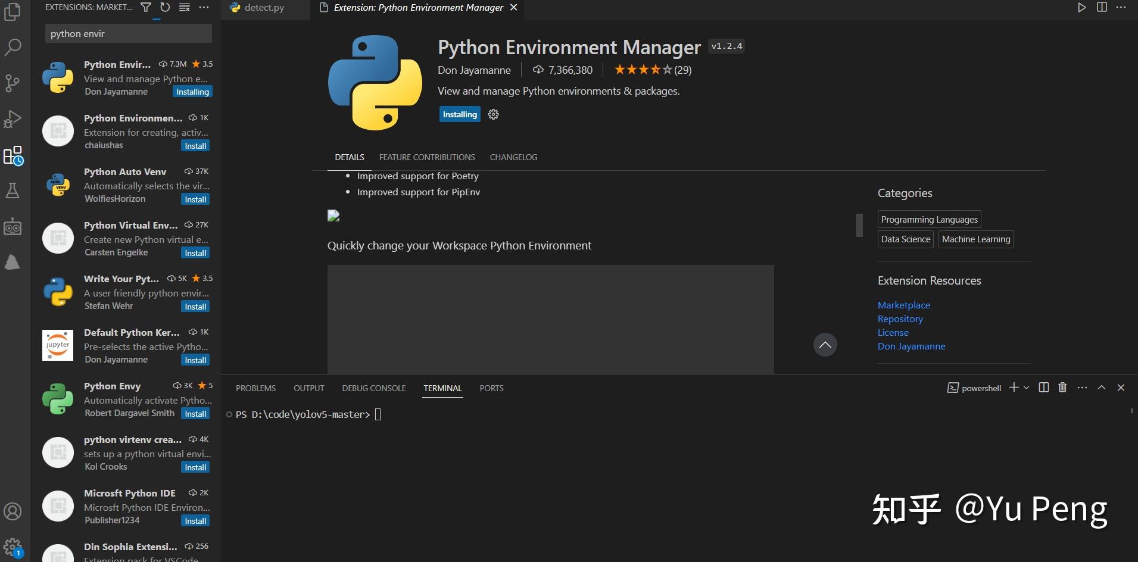Click the extensions search input field
Image resolution: width=1138 pixels, height=562 pixels.
[x=128, y=33]
